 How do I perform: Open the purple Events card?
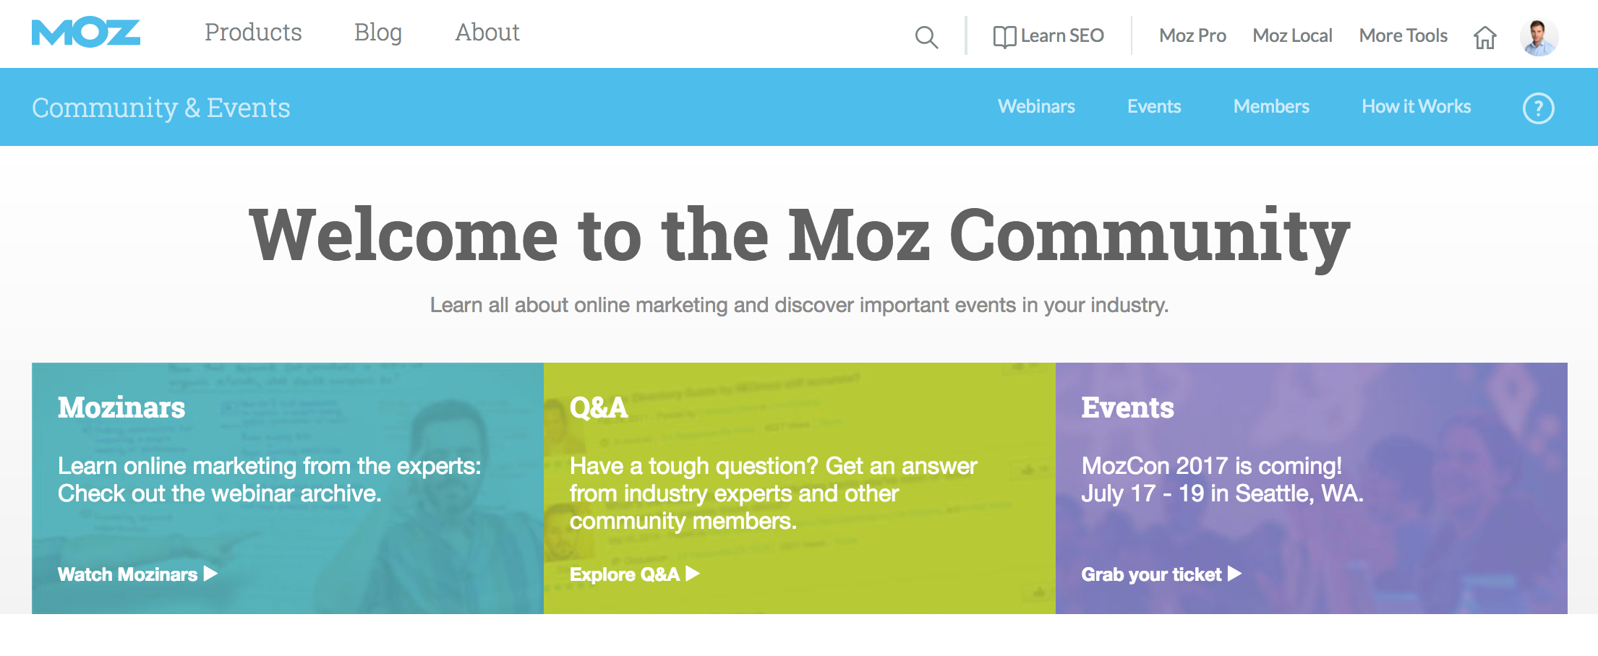(1312, 488)
